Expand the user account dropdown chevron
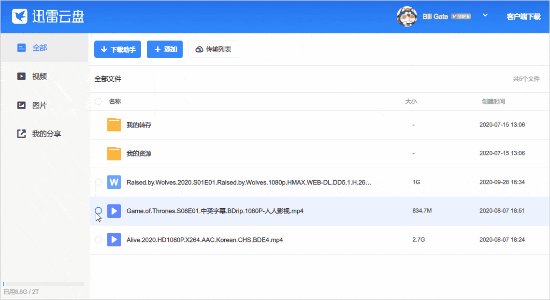 coord(485,15)
